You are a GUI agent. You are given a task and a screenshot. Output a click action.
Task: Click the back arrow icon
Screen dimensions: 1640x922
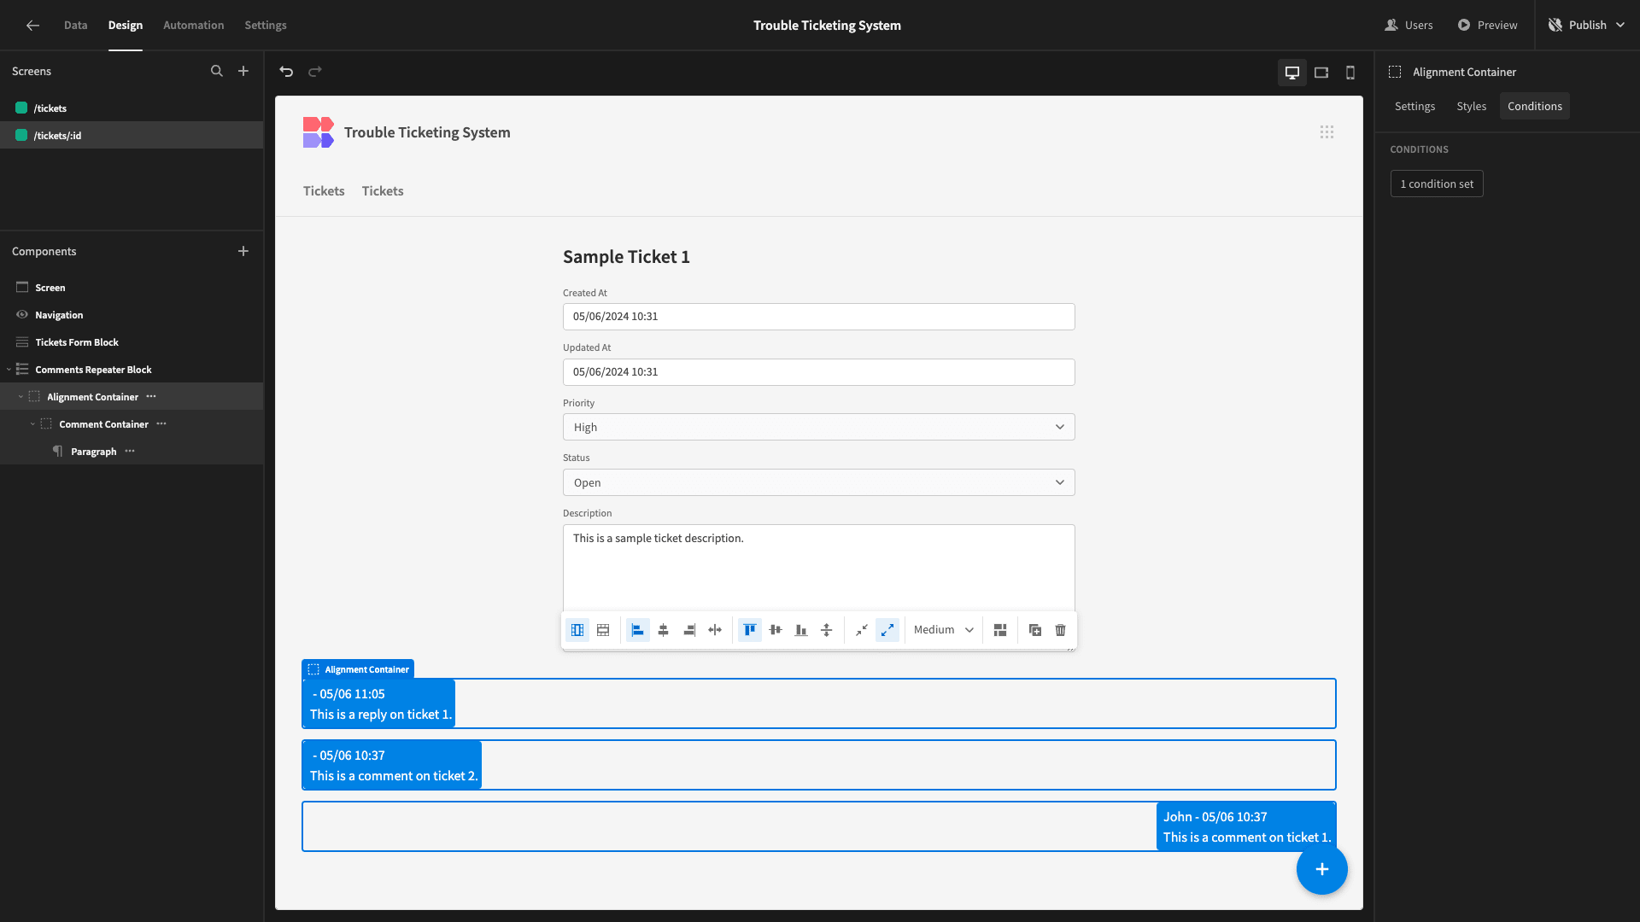pos(32,26)
